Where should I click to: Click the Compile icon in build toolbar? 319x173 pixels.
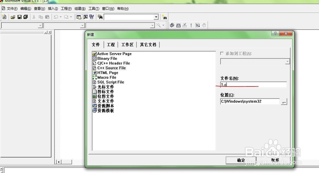pos(172,25)
